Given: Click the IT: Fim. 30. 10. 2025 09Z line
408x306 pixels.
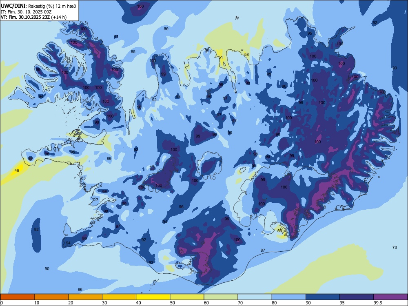Looking at the screenshot, I should 26,12.
